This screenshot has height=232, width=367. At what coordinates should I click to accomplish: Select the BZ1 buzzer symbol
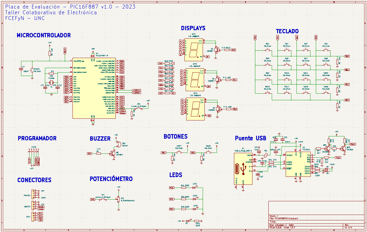(119, 145)
